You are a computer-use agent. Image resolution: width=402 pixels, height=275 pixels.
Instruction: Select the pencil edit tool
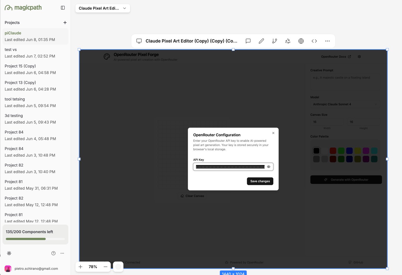261,41
